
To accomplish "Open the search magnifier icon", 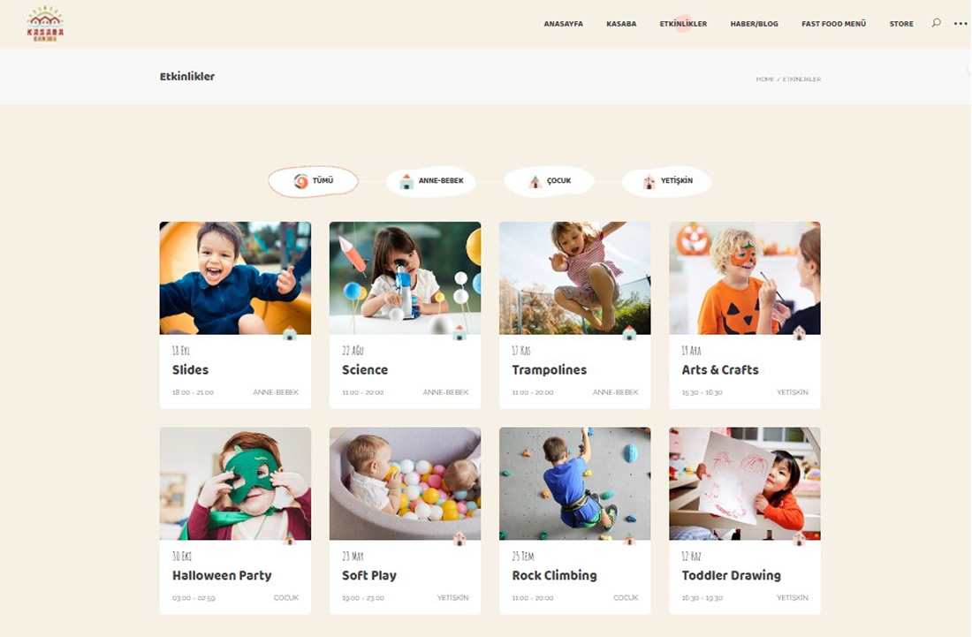I will (936, 23).
